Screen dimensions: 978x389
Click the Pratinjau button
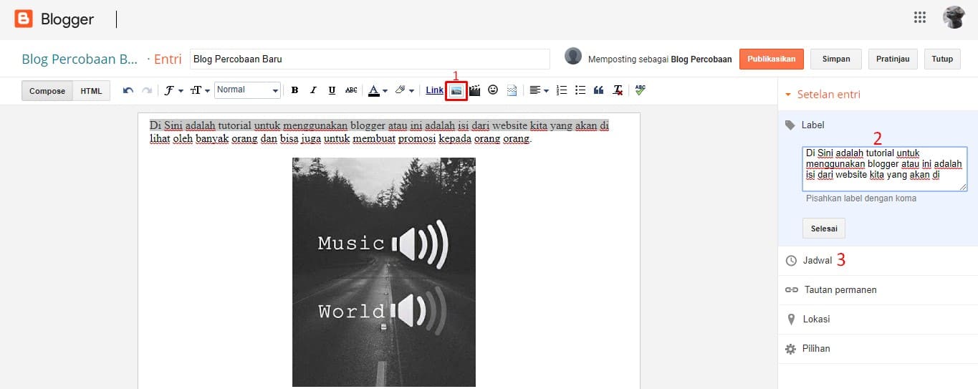(x=893, y=59)
